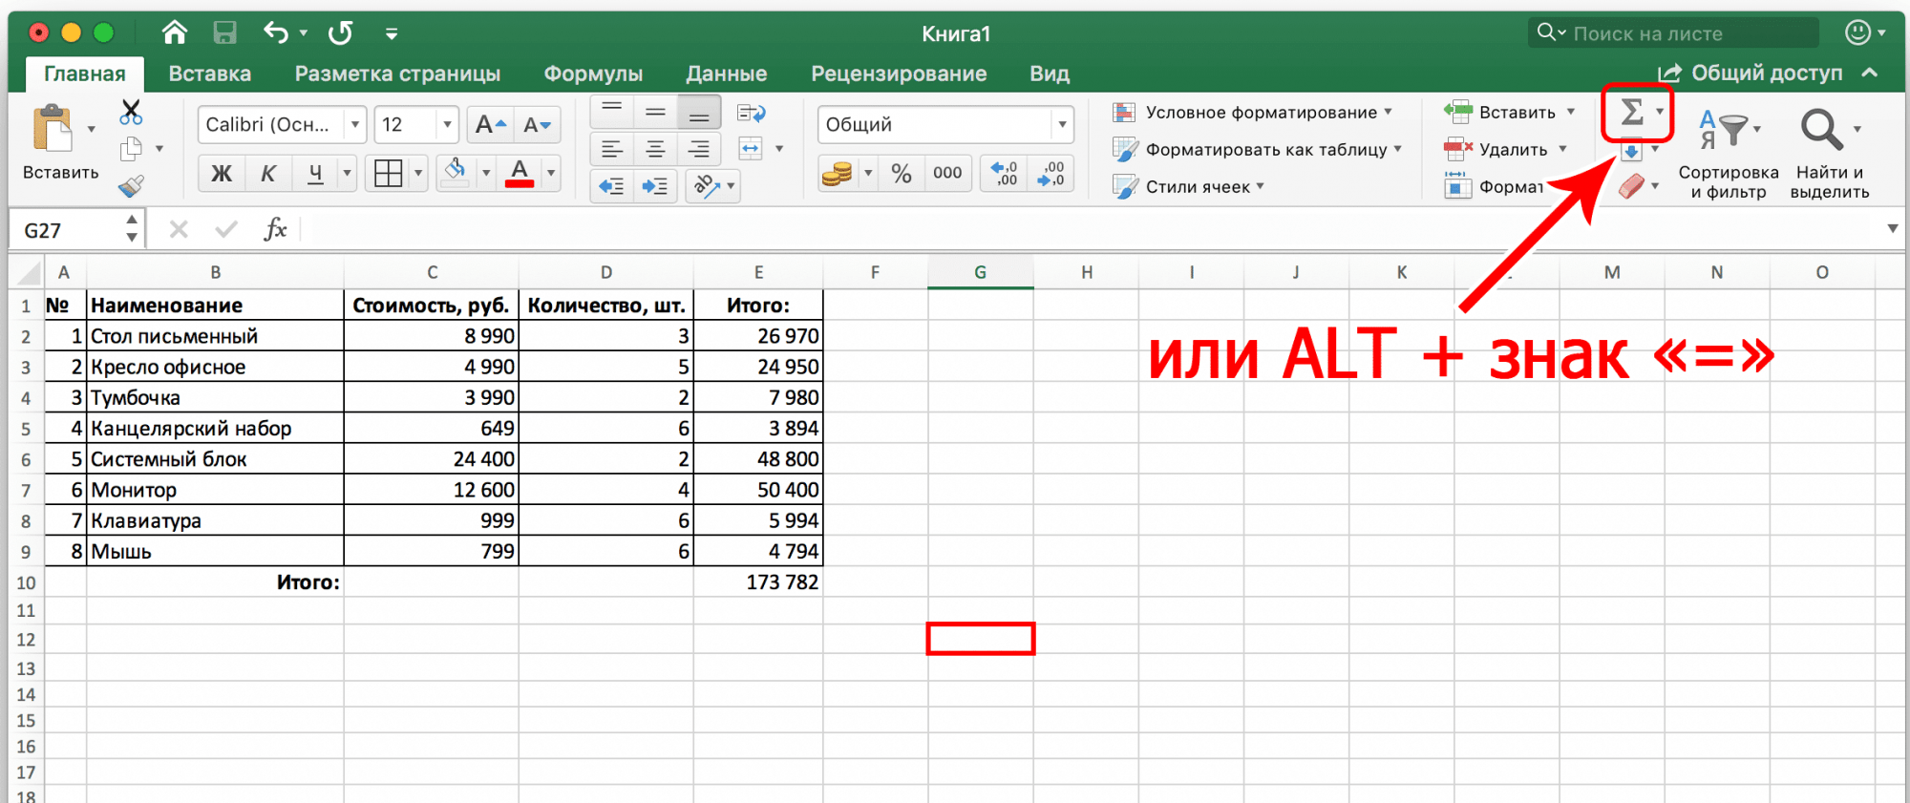
Task: Change text orientation
Action: 706,185
